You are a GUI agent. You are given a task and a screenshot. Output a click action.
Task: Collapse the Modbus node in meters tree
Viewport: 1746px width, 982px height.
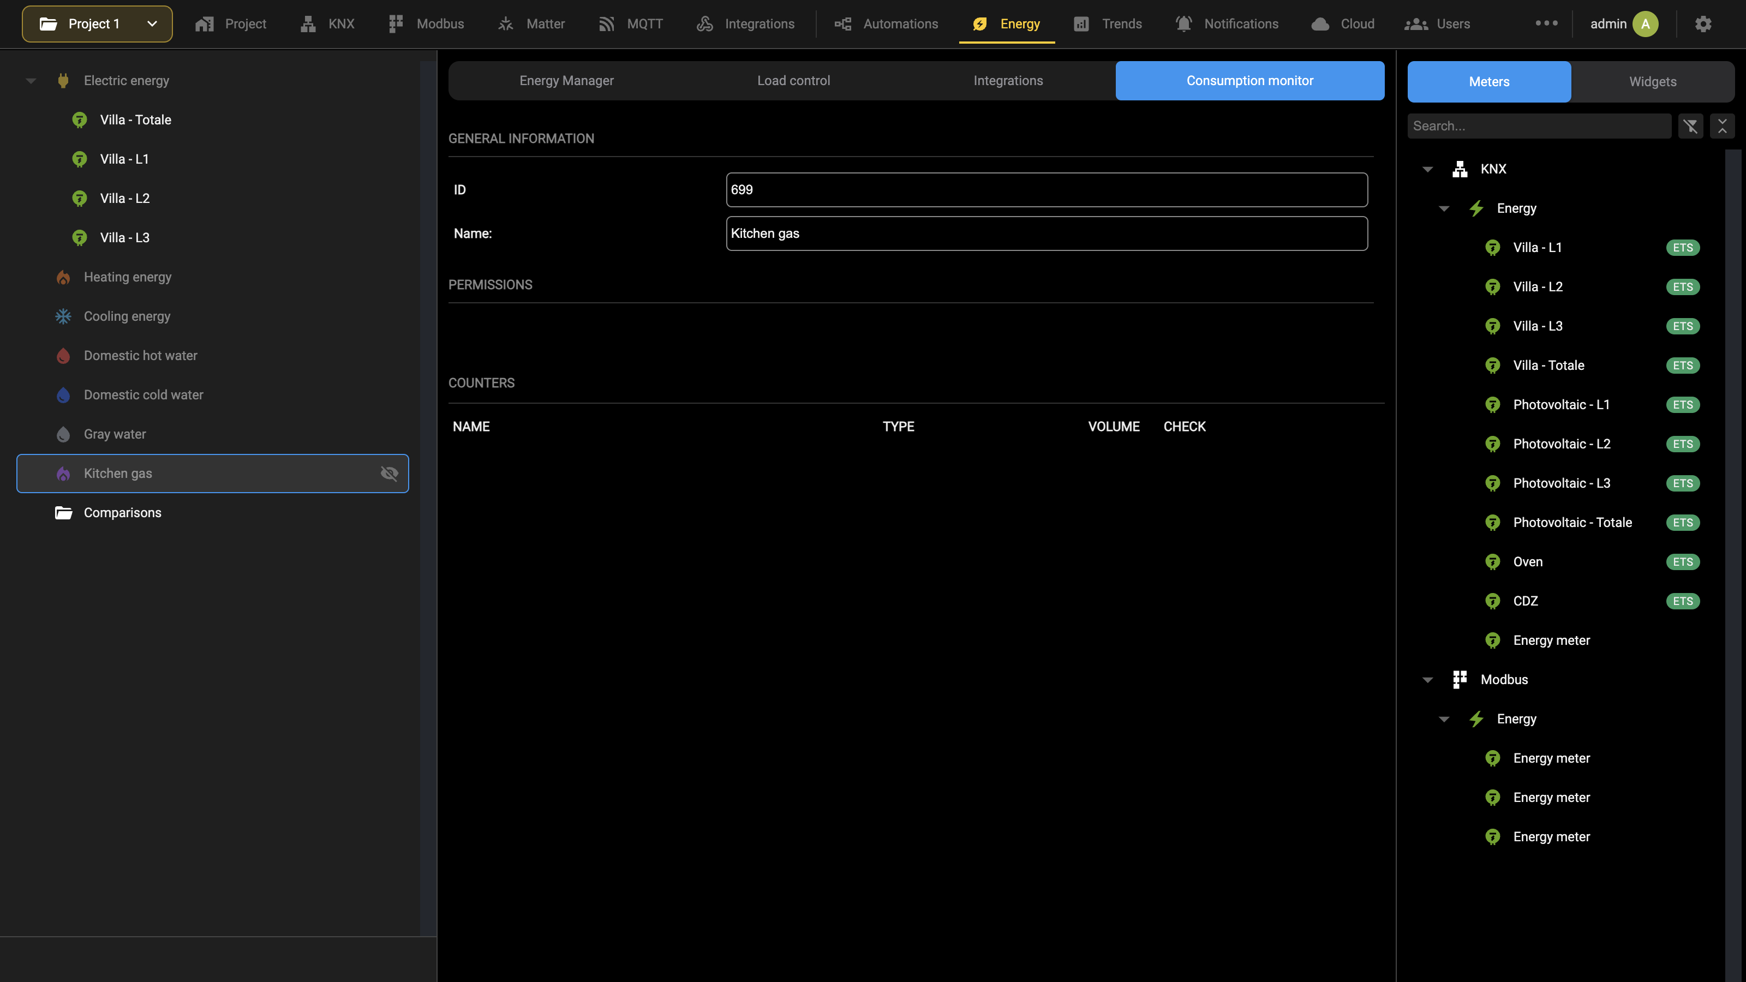point(1427,680)
